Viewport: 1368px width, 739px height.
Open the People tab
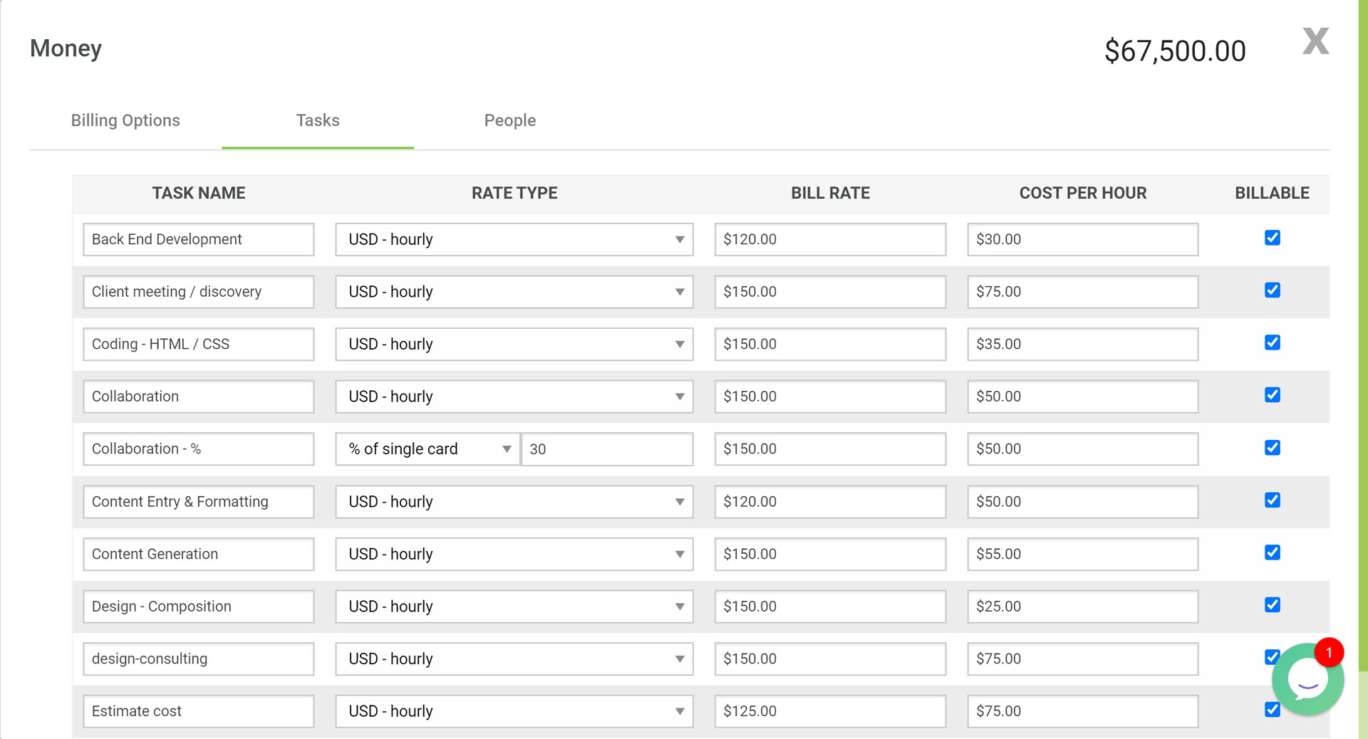pos(509,120)
